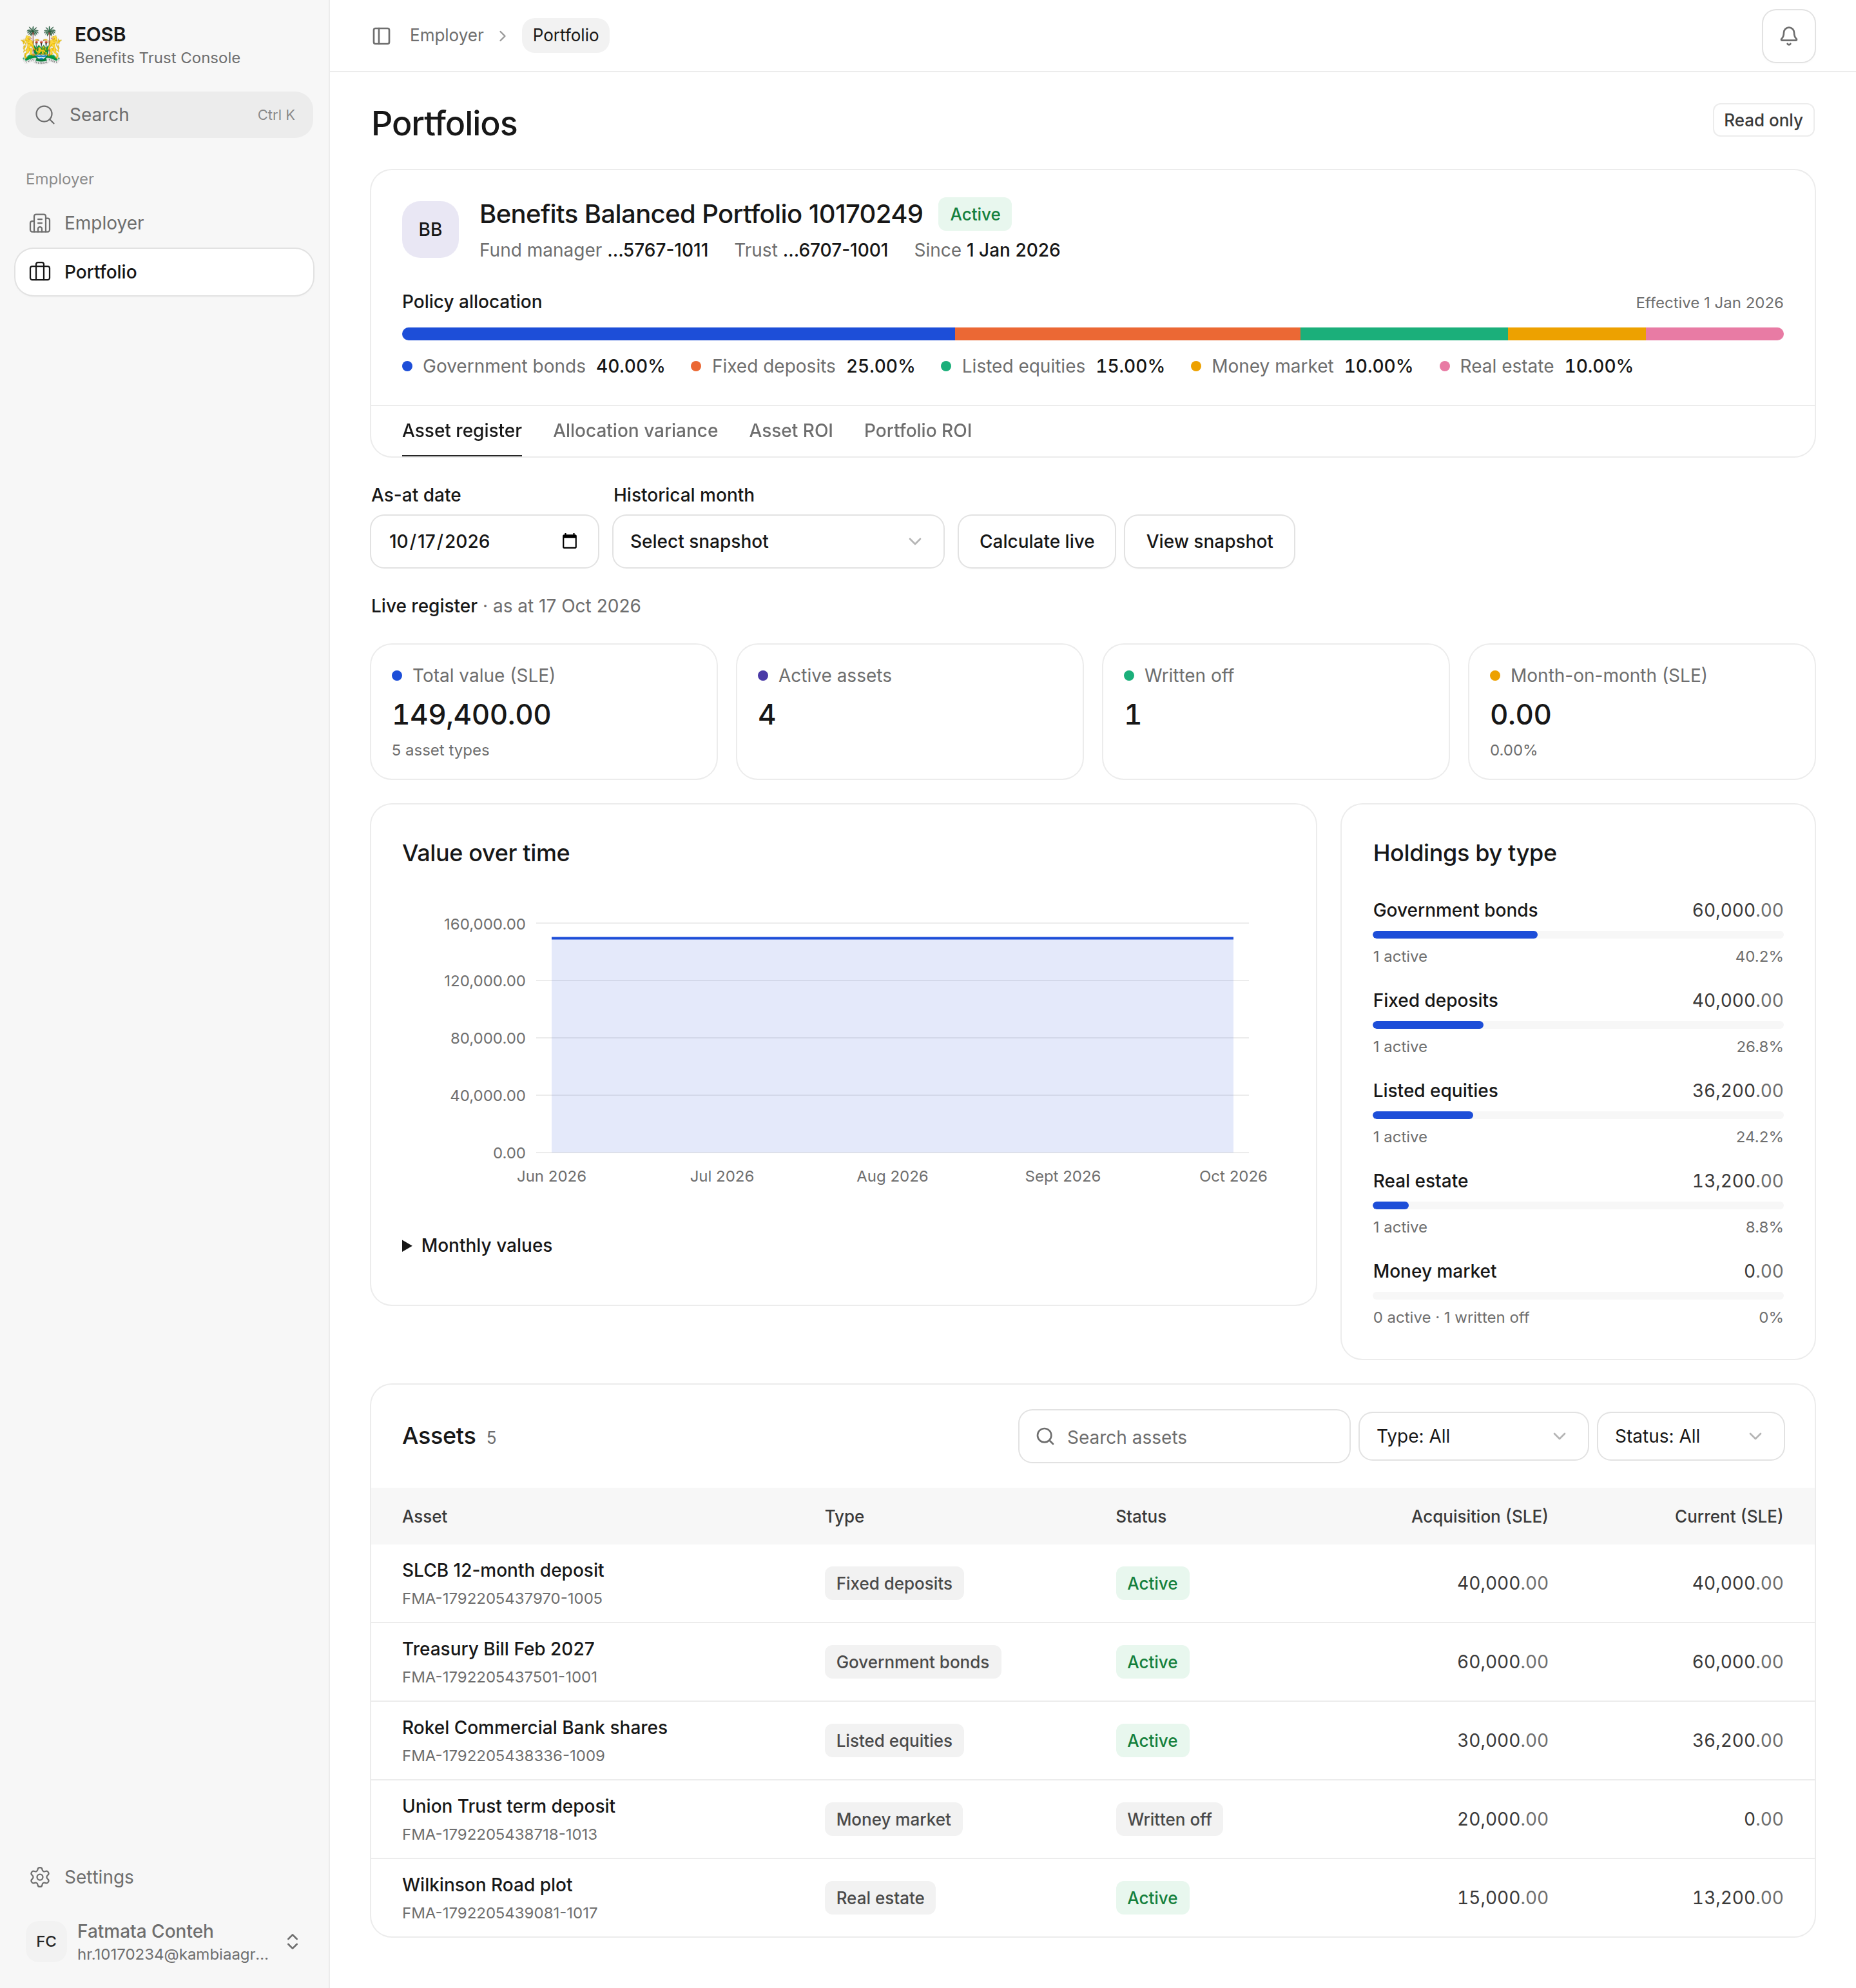Focus the Search assets input field
The width and height of the screenshot is (1856, 1988).
point(1183,1436)
